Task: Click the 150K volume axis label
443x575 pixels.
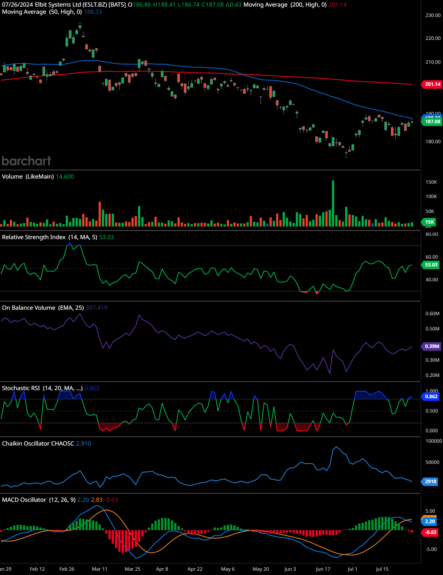Action: [431, 182]
